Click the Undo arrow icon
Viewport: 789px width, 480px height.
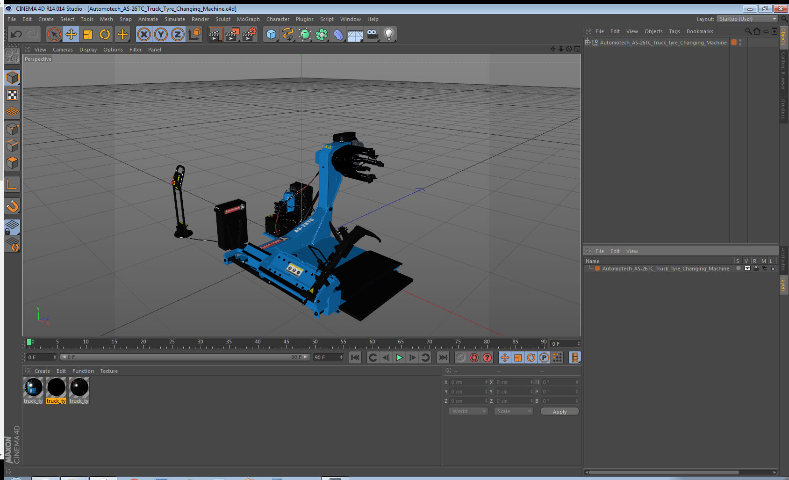[x=16, y=34]
